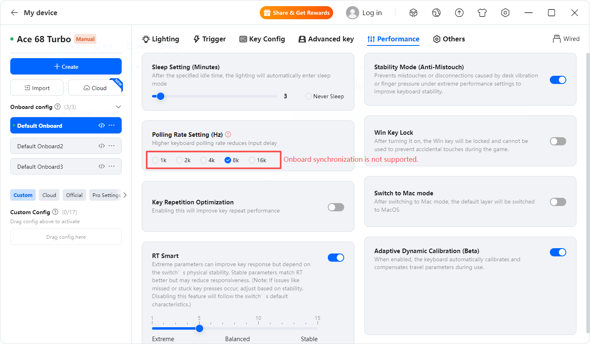
Task: Select the Custom config tab
Action: (x=23, y=195)
